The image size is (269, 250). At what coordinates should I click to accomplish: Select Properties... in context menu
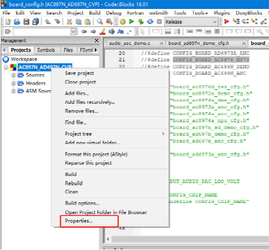[79, 221]
